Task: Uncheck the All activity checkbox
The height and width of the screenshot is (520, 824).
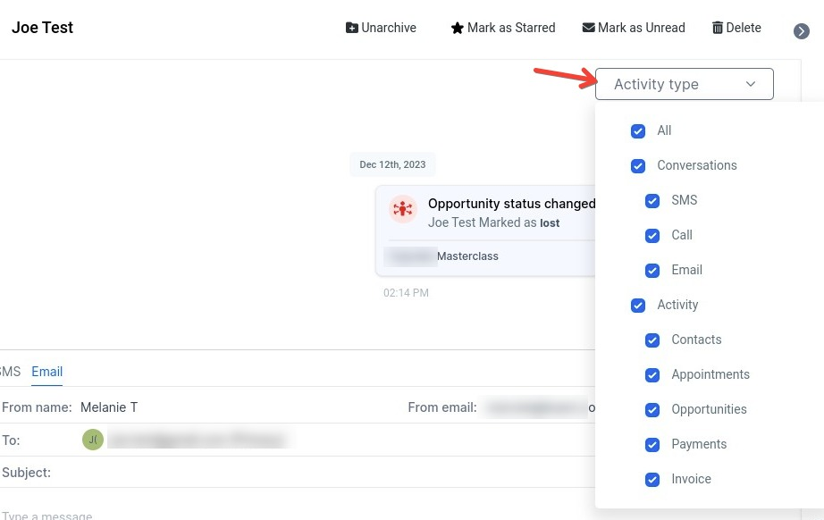Action: coord(638,131)
